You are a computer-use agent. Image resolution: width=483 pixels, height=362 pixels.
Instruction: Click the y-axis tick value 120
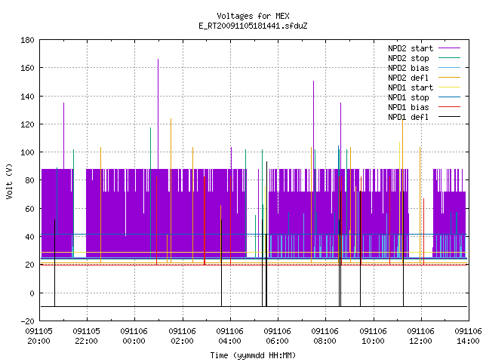click(x=27, y=124)
